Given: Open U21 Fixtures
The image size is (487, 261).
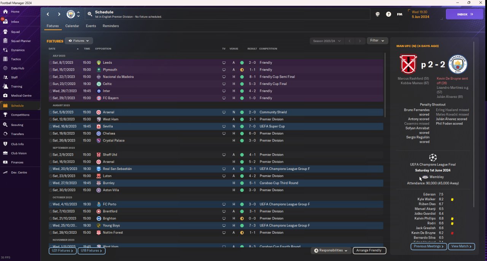Looking at the screenshot, I should (x=62, y=251).
